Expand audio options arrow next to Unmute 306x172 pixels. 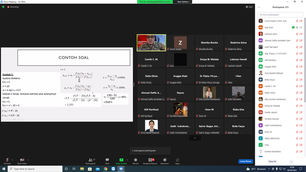pos(12,160)
